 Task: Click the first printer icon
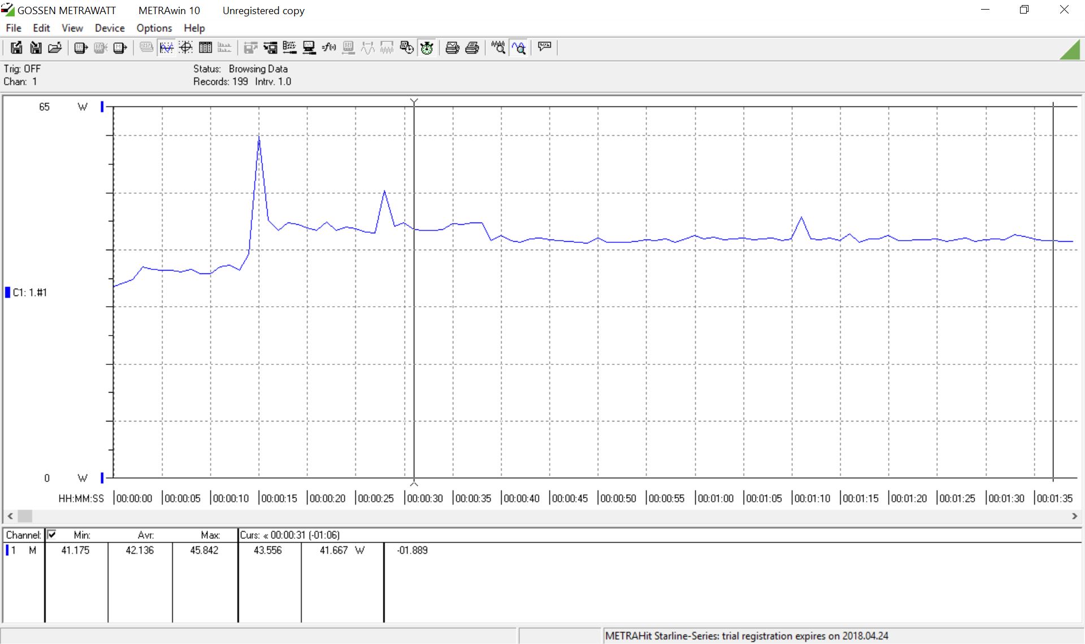(452, 48)
